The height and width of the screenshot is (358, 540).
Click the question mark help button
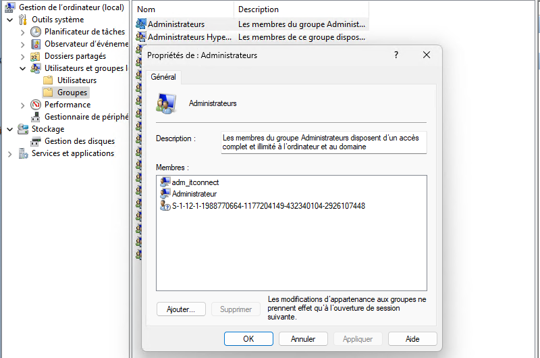pyautogui.click(x=396, y=55)
